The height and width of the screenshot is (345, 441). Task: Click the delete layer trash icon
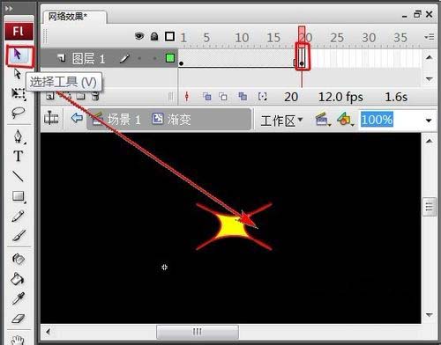pyautogui.click(x=95, y=96)
